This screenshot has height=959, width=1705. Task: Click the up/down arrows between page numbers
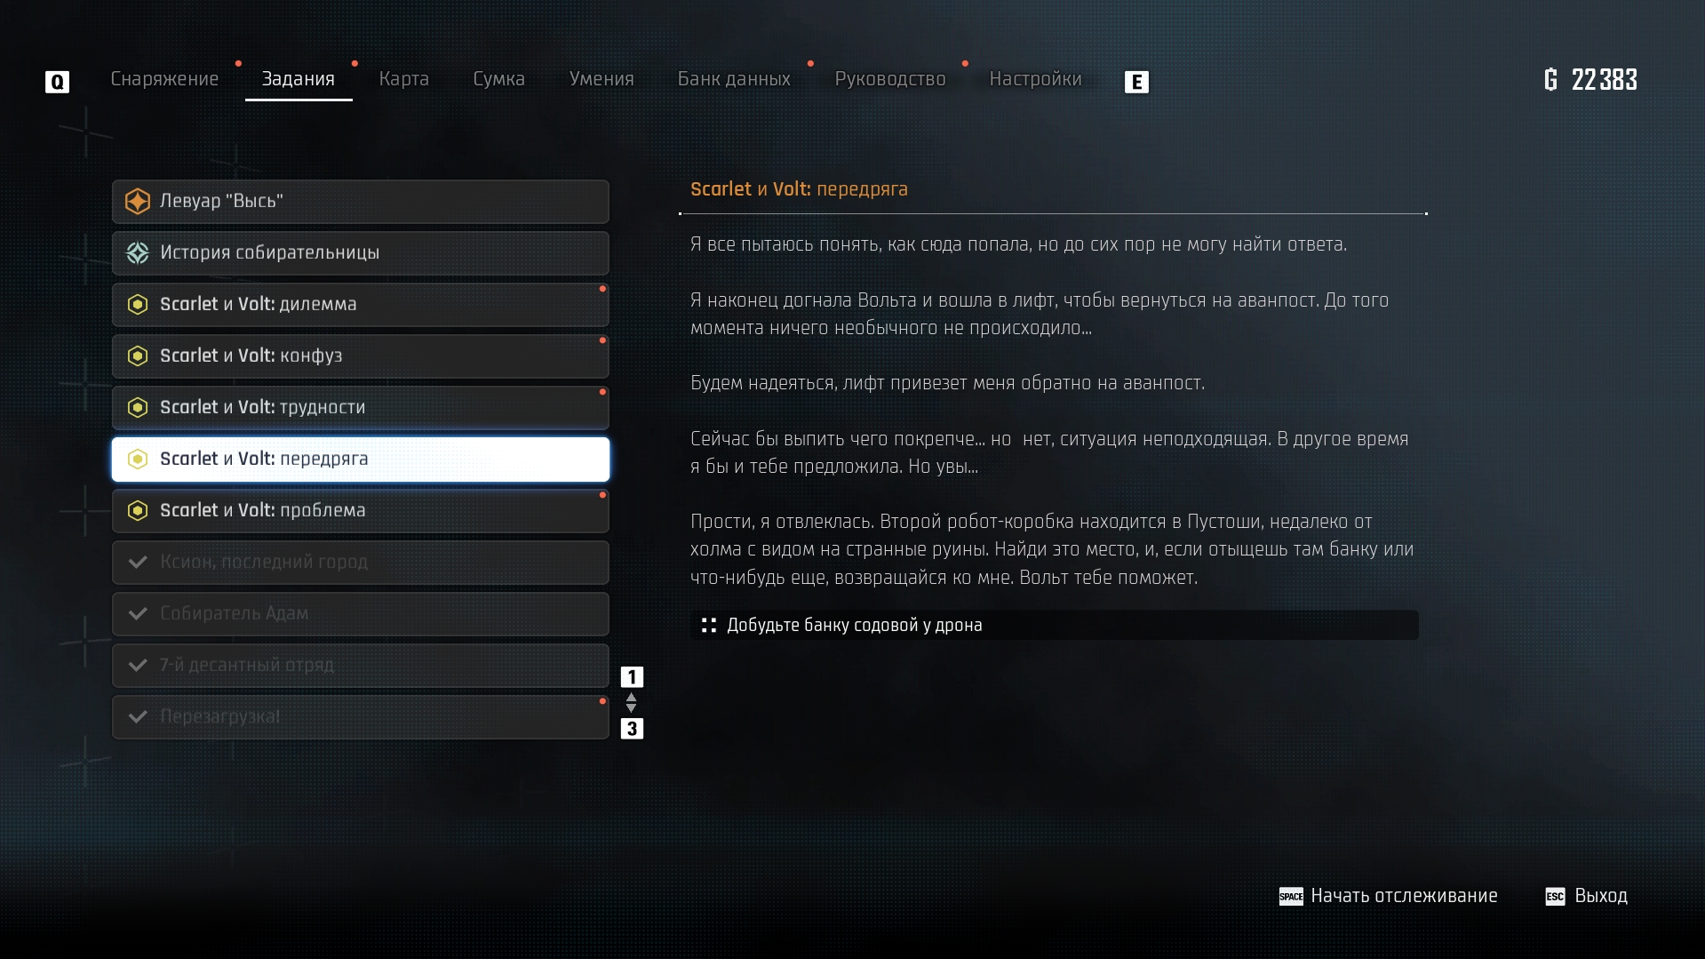(632, 703)
